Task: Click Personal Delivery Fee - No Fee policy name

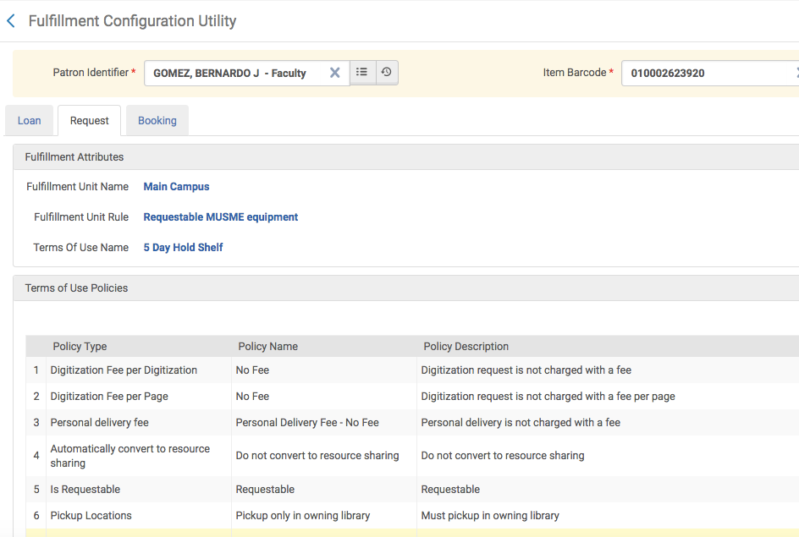Action: click(307, 423)
